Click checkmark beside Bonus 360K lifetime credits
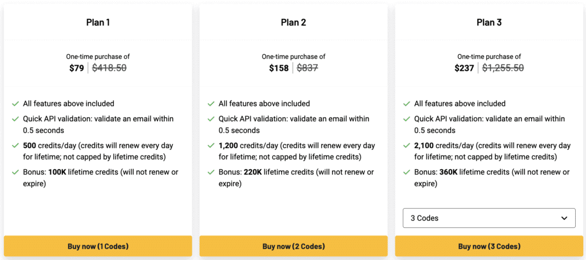Viewport: 586px width, 260px height. (x=406, y=173)
